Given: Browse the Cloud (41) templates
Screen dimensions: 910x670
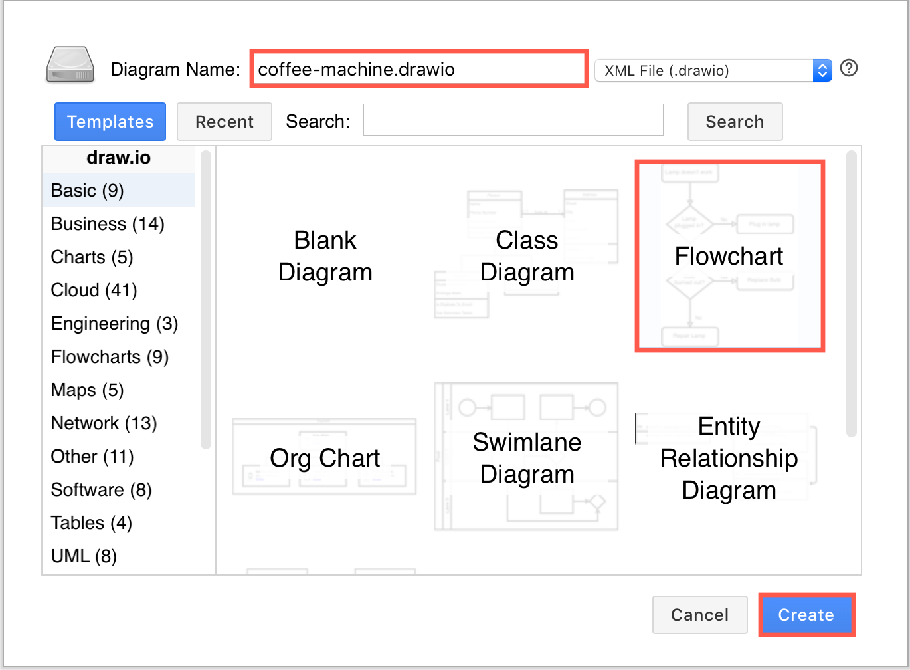Looking at the screenshot, I should tap(93, 290).
